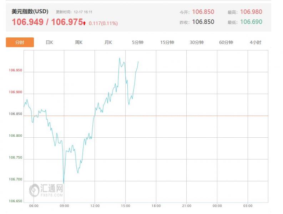Show the 月K monthly chart
This screenshot has height=214, width=283.
[x=108, y=42]
